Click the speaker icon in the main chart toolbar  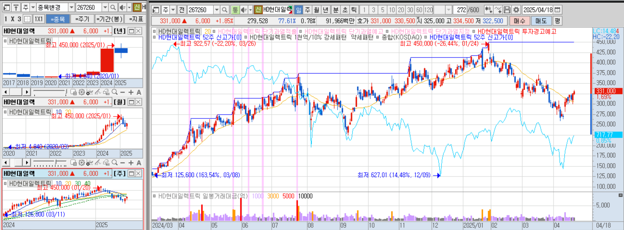coord(244,10)
